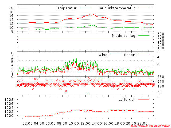Click the Wind legend label
The width and height of the screenshot is (171, 128).
(103, 55)
